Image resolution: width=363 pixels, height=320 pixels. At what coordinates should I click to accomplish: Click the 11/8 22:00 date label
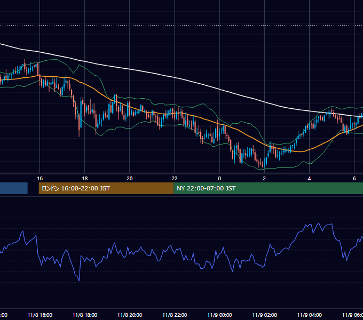point(175,315)
